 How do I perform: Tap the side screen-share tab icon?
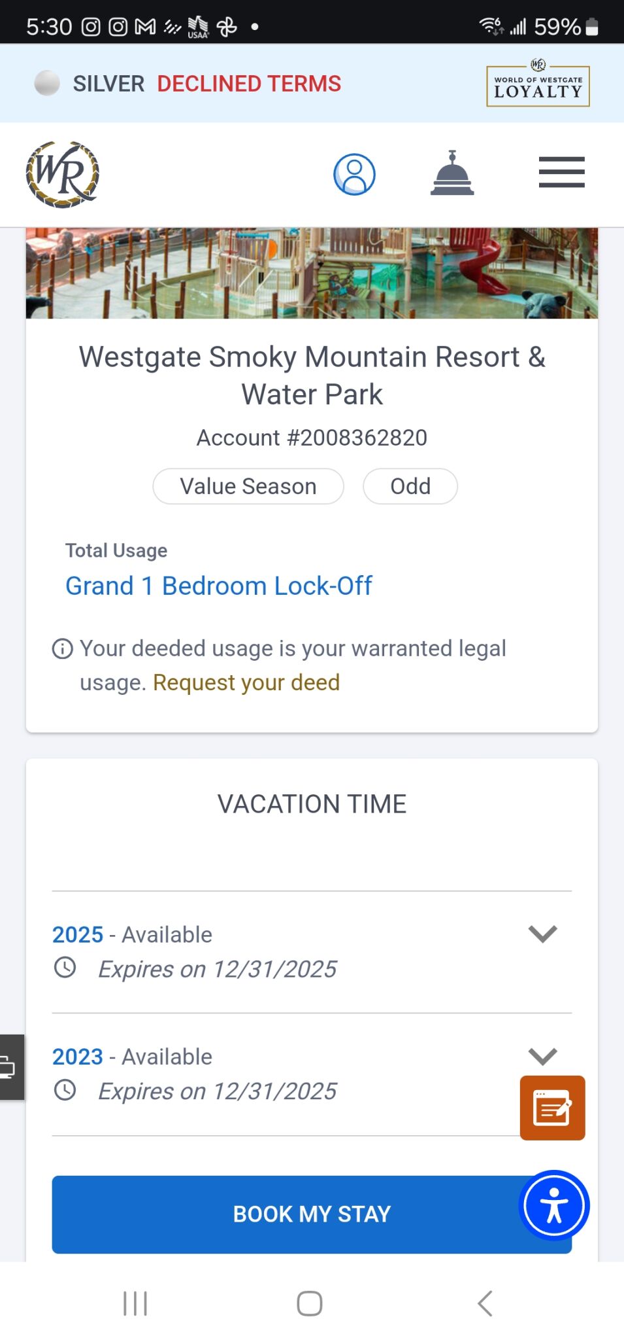10,1067
